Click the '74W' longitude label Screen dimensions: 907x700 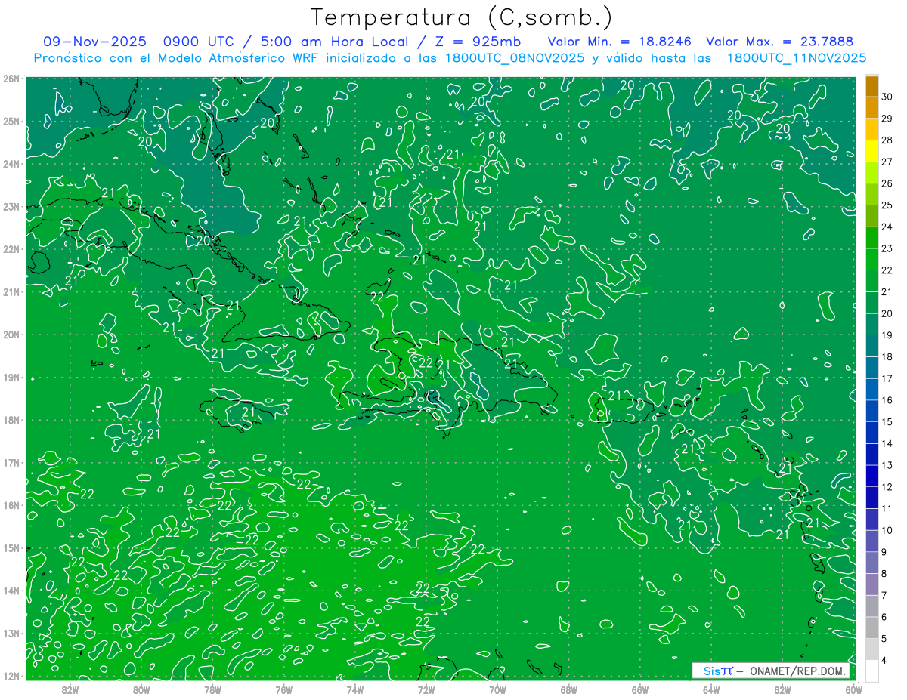click(355, 689)
